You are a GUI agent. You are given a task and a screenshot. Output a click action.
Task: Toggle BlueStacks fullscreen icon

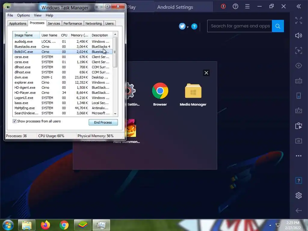click(299, 20)
